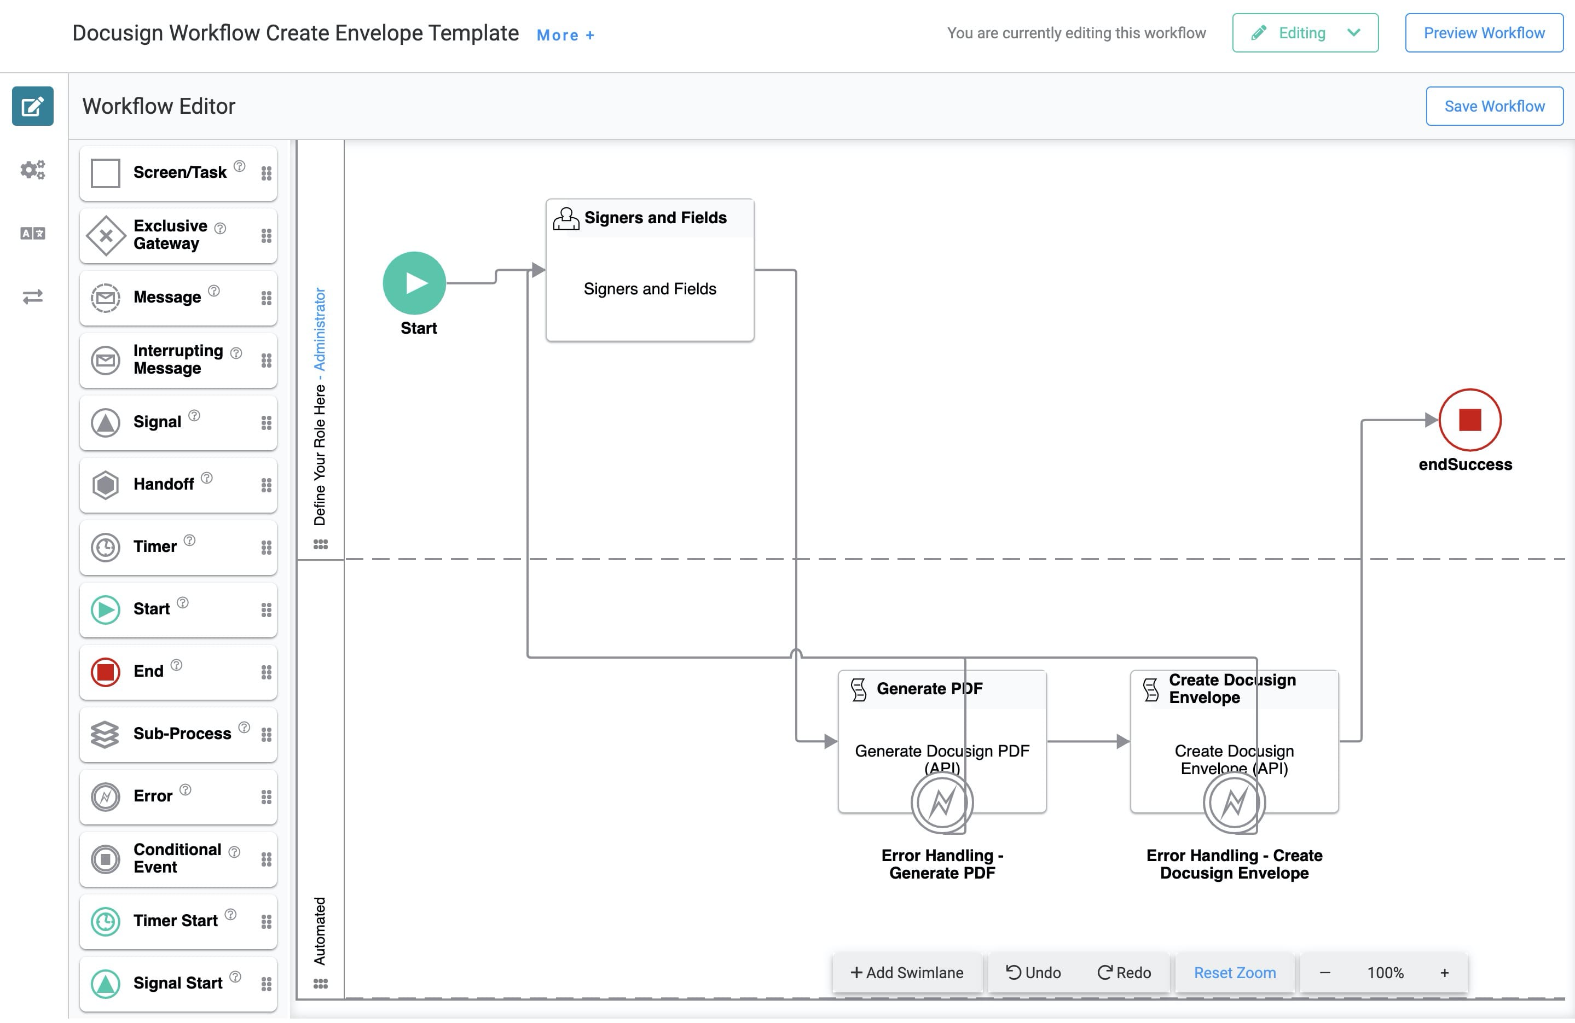The width and height of the screenshot is (1575, 1023).
Task: Select the Message envelope icon
Action: (105, 298)
